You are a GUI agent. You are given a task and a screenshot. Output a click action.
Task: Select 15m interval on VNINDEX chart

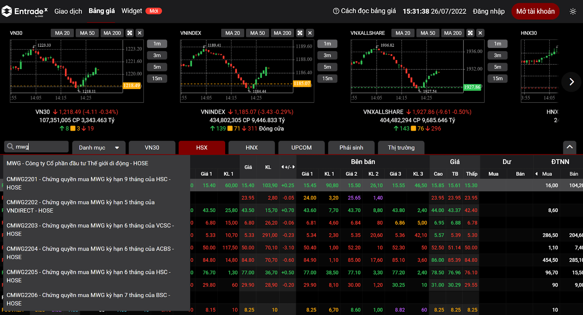[327, 79]
